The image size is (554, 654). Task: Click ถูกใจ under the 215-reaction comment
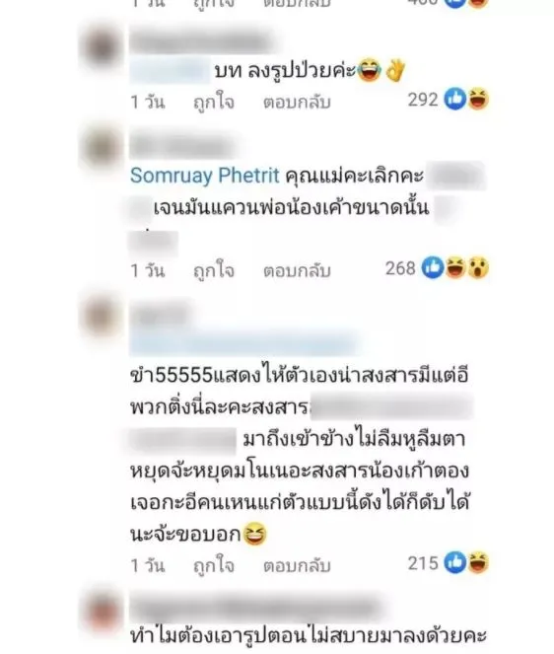(x=214, y=566)
